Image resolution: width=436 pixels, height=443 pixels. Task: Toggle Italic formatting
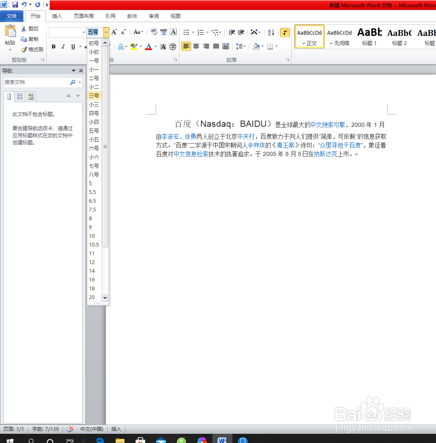63,47
